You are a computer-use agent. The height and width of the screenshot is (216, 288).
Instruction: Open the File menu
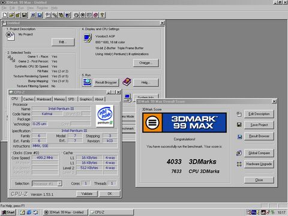tap(4, 8)
